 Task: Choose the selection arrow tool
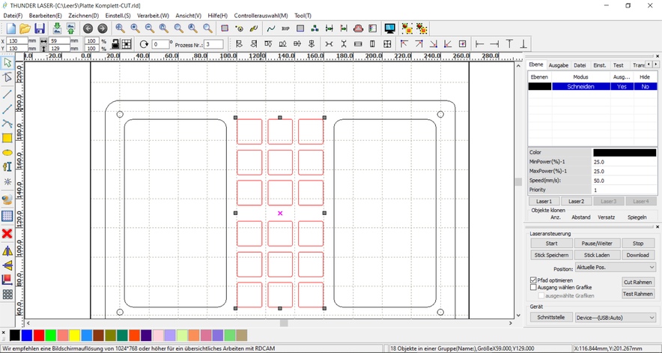coord(7,64)
